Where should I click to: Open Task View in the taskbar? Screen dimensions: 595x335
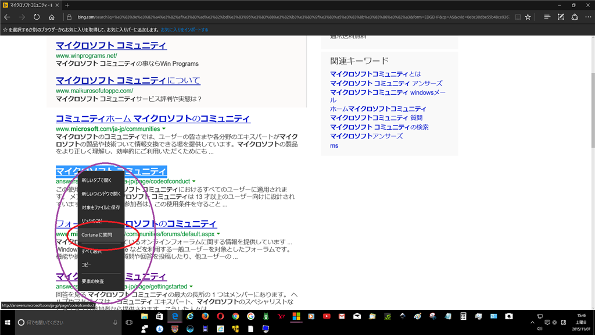[129, 322]
